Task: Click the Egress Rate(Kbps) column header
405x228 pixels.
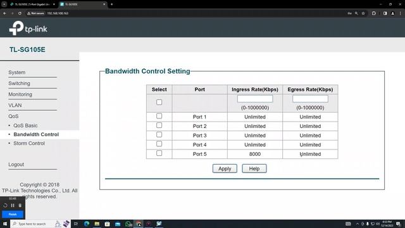Action: point(310,89)
